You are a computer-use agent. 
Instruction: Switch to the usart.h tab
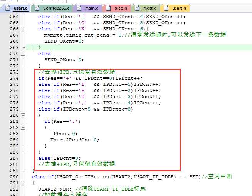175,8
